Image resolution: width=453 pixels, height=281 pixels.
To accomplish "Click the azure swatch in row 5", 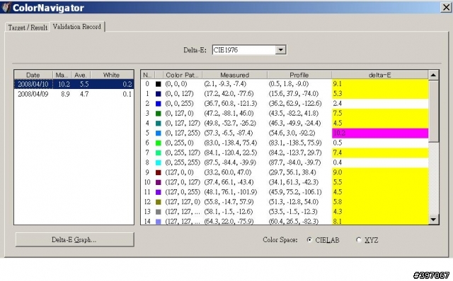I will pyautogui.click(x=159, y=133).
